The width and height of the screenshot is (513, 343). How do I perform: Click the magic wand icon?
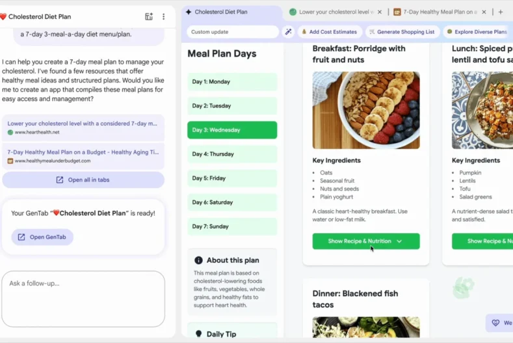tap(289, 32)
